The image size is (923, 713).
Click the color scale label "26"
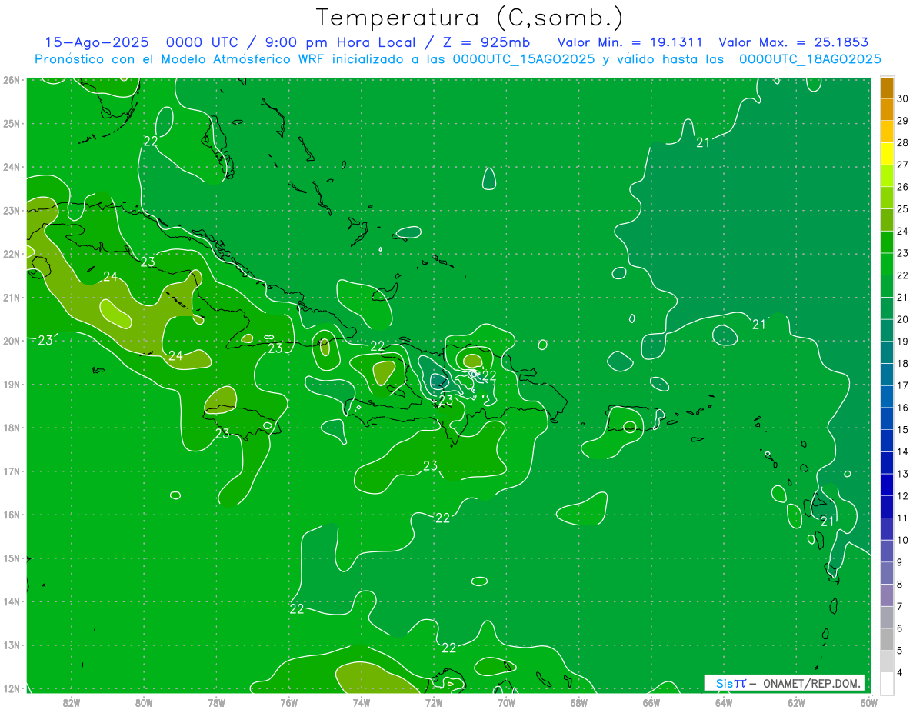tap(903, 187)
